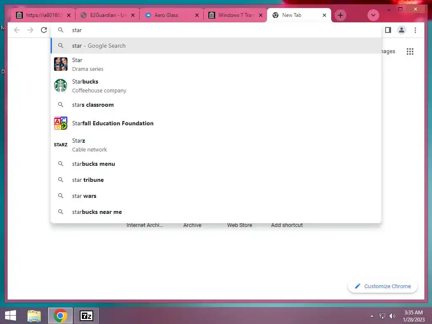The width and height of the screenshot is (432, 324).
Task: Select the 'star tribune' suggestion
Action: (216, 180)
